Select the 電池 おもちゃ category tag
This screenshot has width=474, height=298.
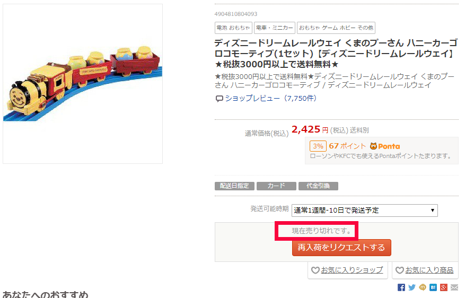pos(233,28)
